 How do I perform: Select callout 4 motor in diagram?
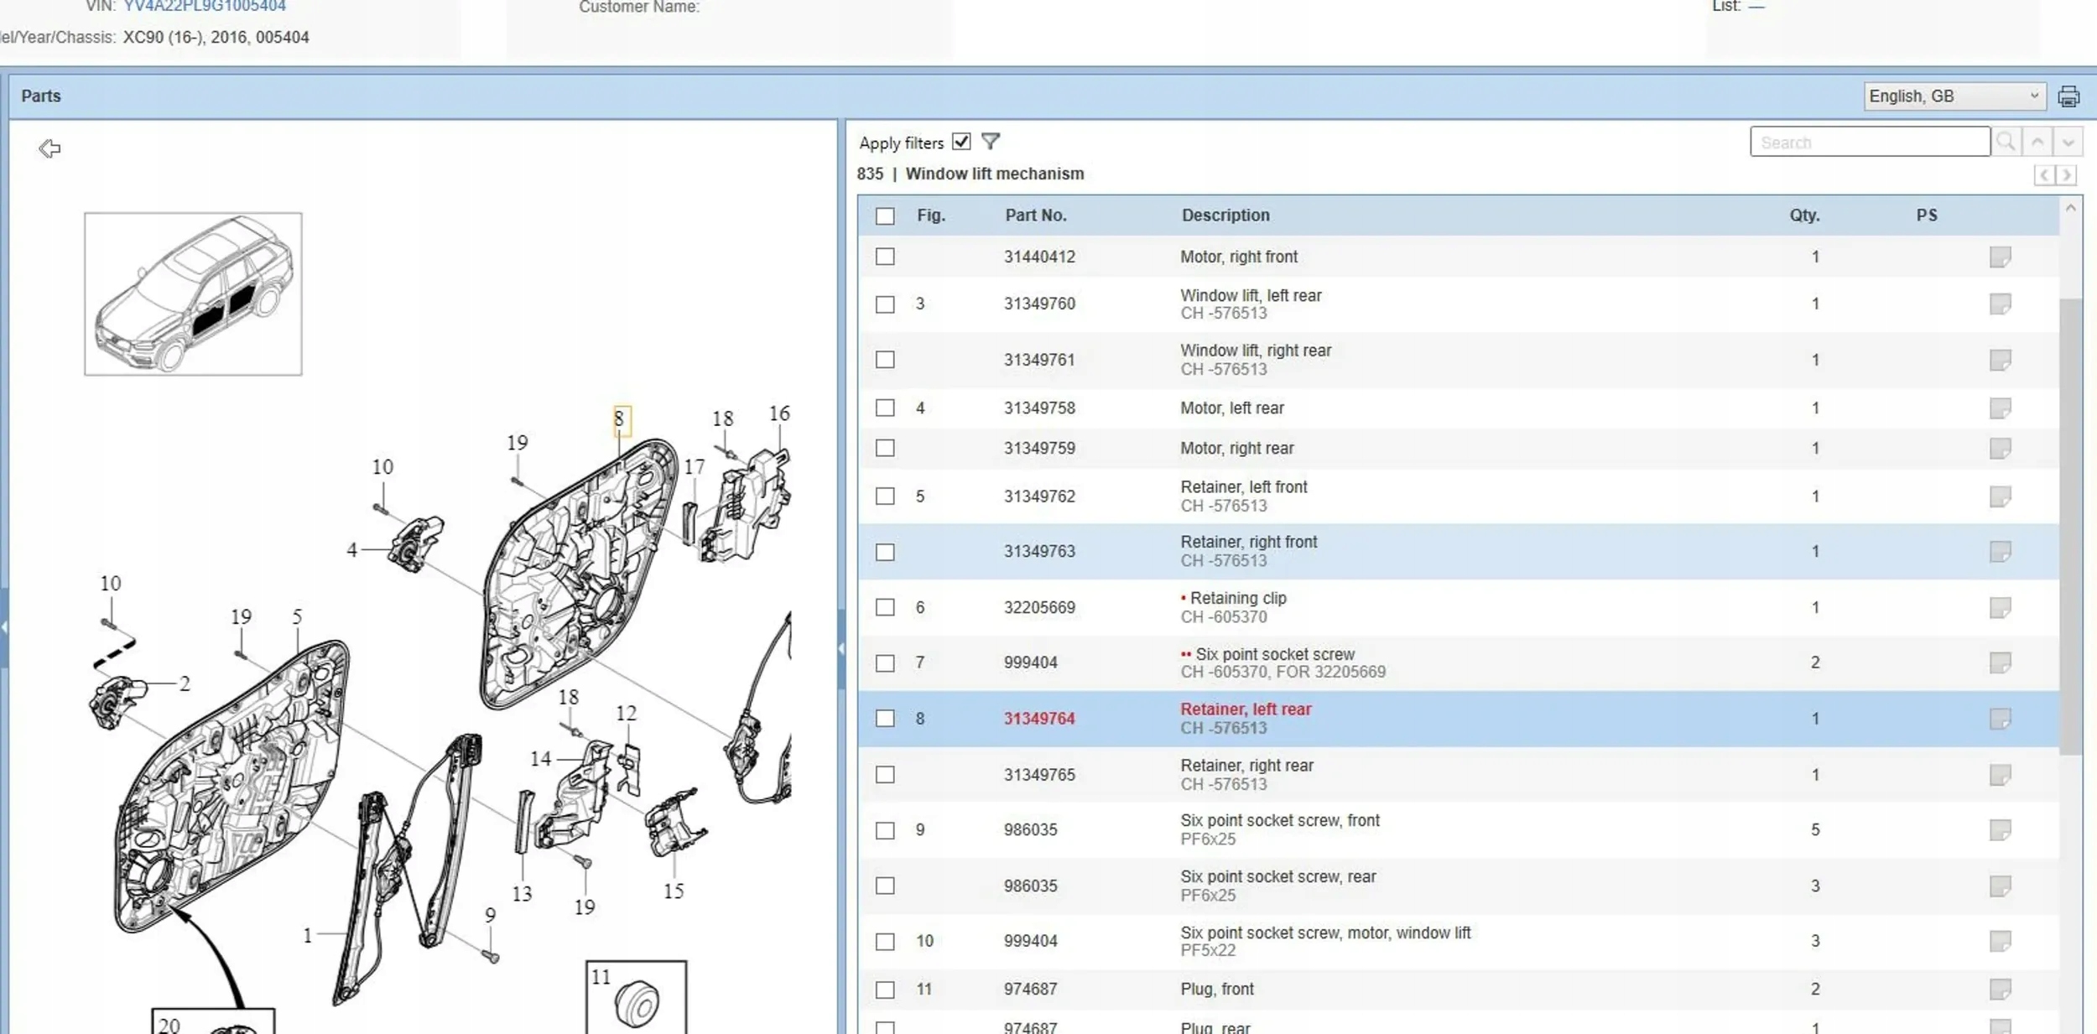point(352,550)
